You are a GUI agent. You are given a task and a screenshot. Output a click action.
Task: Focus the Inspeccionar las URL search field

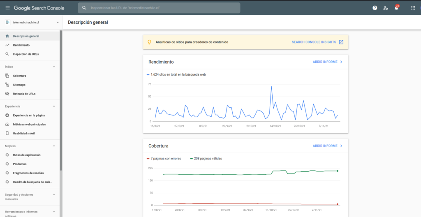159,8
